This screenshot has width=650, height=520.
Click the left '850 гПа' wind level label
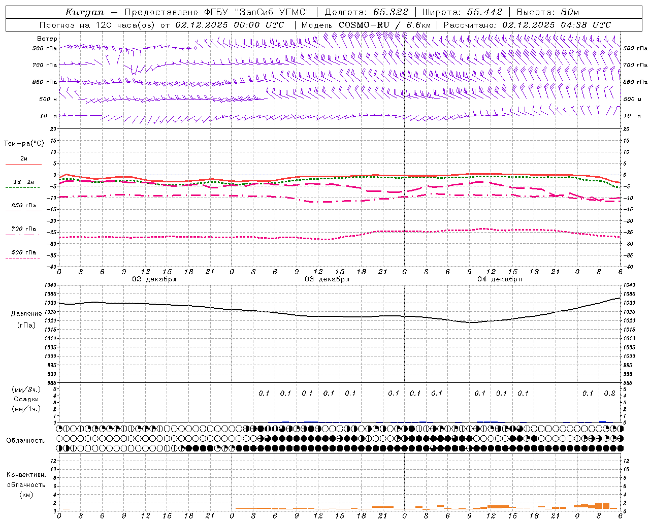(45, 82)
